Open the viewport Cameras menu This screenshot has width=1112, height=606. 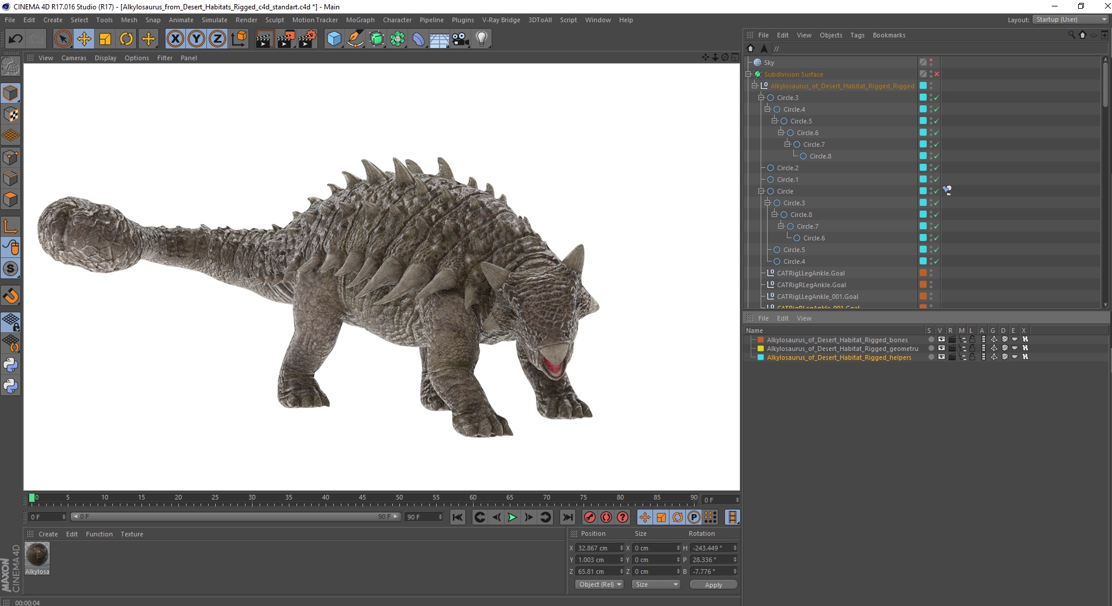point(74,58)
